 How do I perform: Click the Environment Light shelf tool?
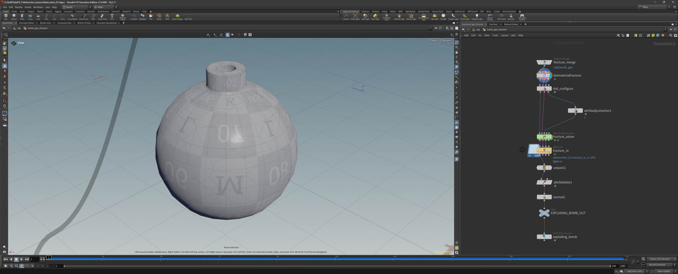pos(423,16)
